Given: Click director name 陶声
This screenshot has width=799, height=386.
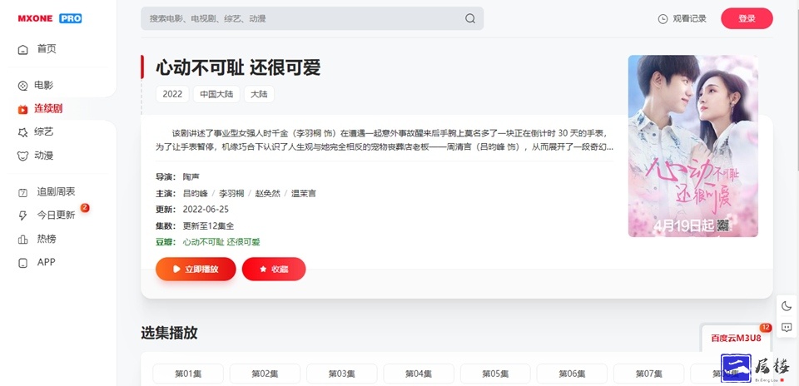Looking at the screenshot, I should coord(191,177).
